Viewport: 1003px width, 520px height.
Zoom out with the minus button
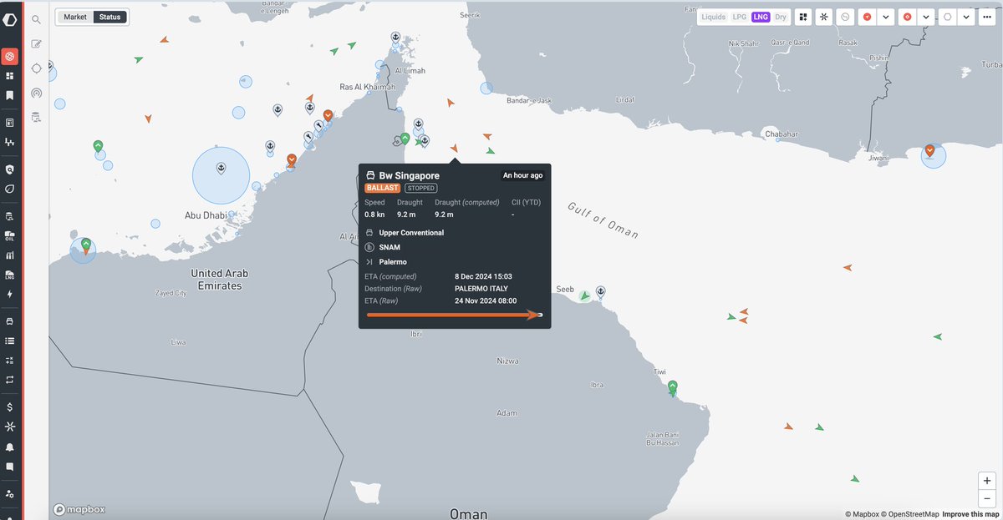[987, 498]
